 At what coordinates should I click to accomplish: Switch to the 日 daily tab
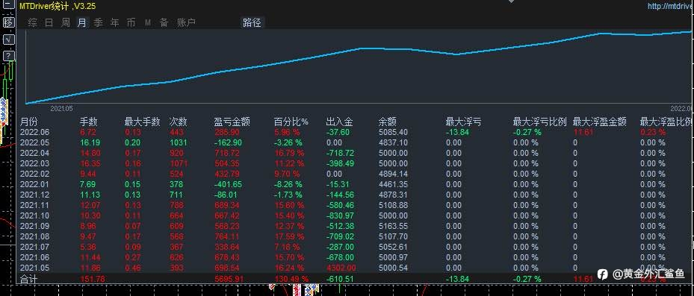tap(49, 22)
